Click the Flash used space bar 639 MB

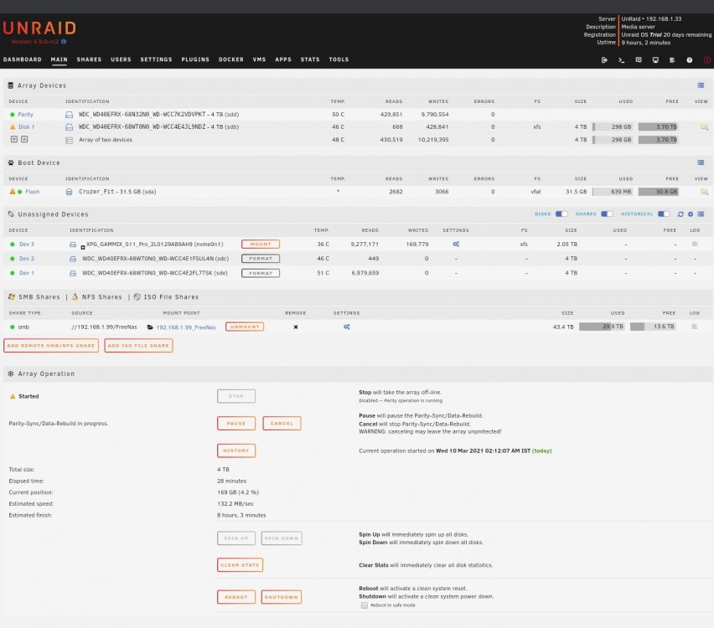coord(613,192)
